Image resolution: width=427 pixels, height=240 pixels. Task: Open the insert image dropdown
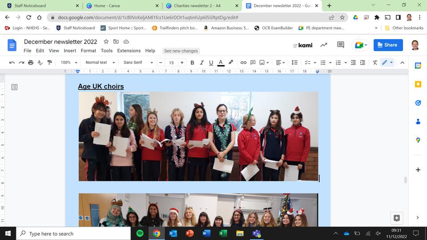click(x=264, y=63)
